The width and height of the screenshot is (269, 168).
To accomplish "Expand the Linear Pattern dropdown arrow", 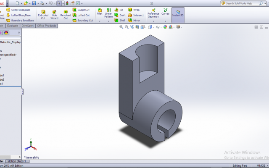I will click(x=108, y=21).
